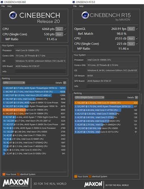
Task: Select rank 7 Core i7-3840QM row in R15
Action: (x=106, y=125)
